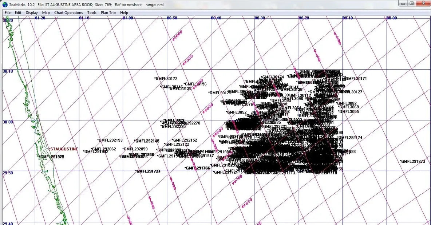Click the 81 20 longitude label
The width and height of the screenshot is (431, 225).
[40, 18]
